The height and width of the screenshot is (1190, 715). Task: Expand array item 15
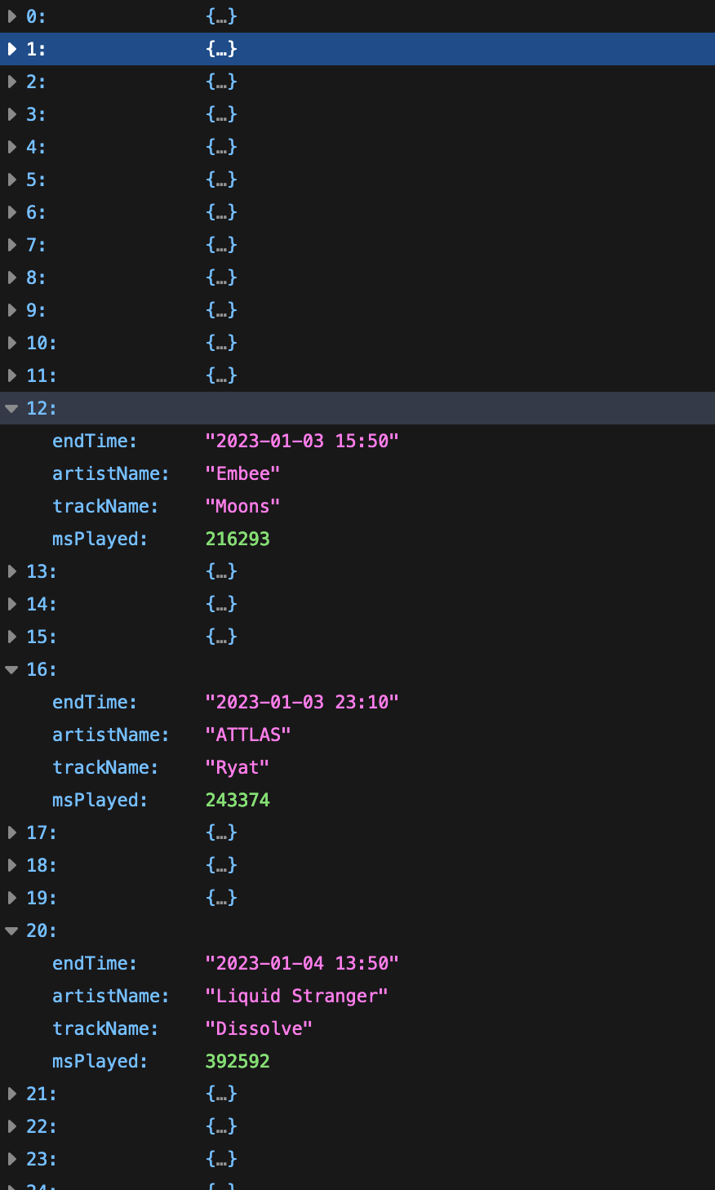click(x=12, y=637)
